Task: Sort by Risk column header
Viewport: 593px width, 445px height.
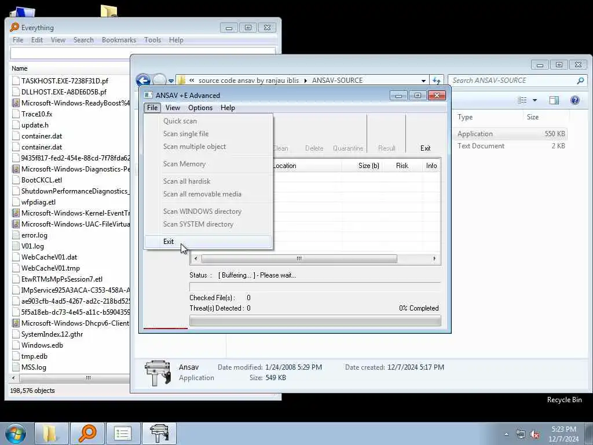Action: tap(402, 166)
